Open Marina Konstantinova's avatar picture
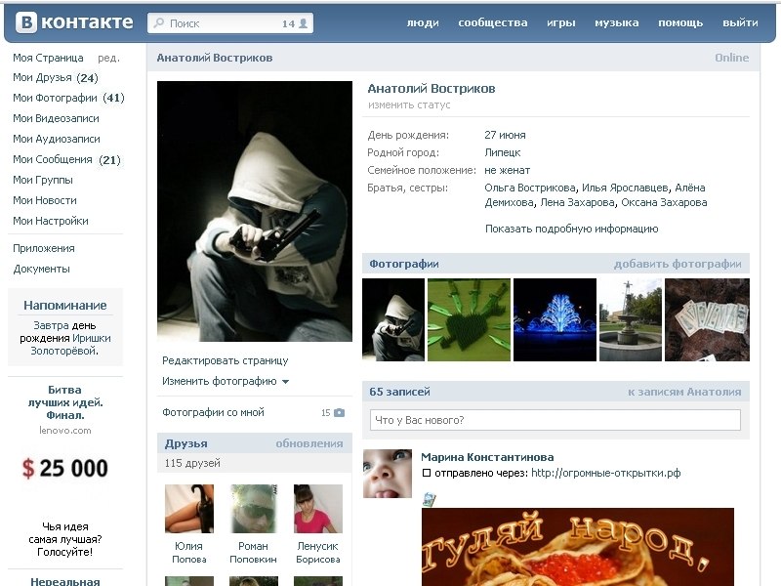This screenshot has height=586, width=781. [x=387, y=474]
